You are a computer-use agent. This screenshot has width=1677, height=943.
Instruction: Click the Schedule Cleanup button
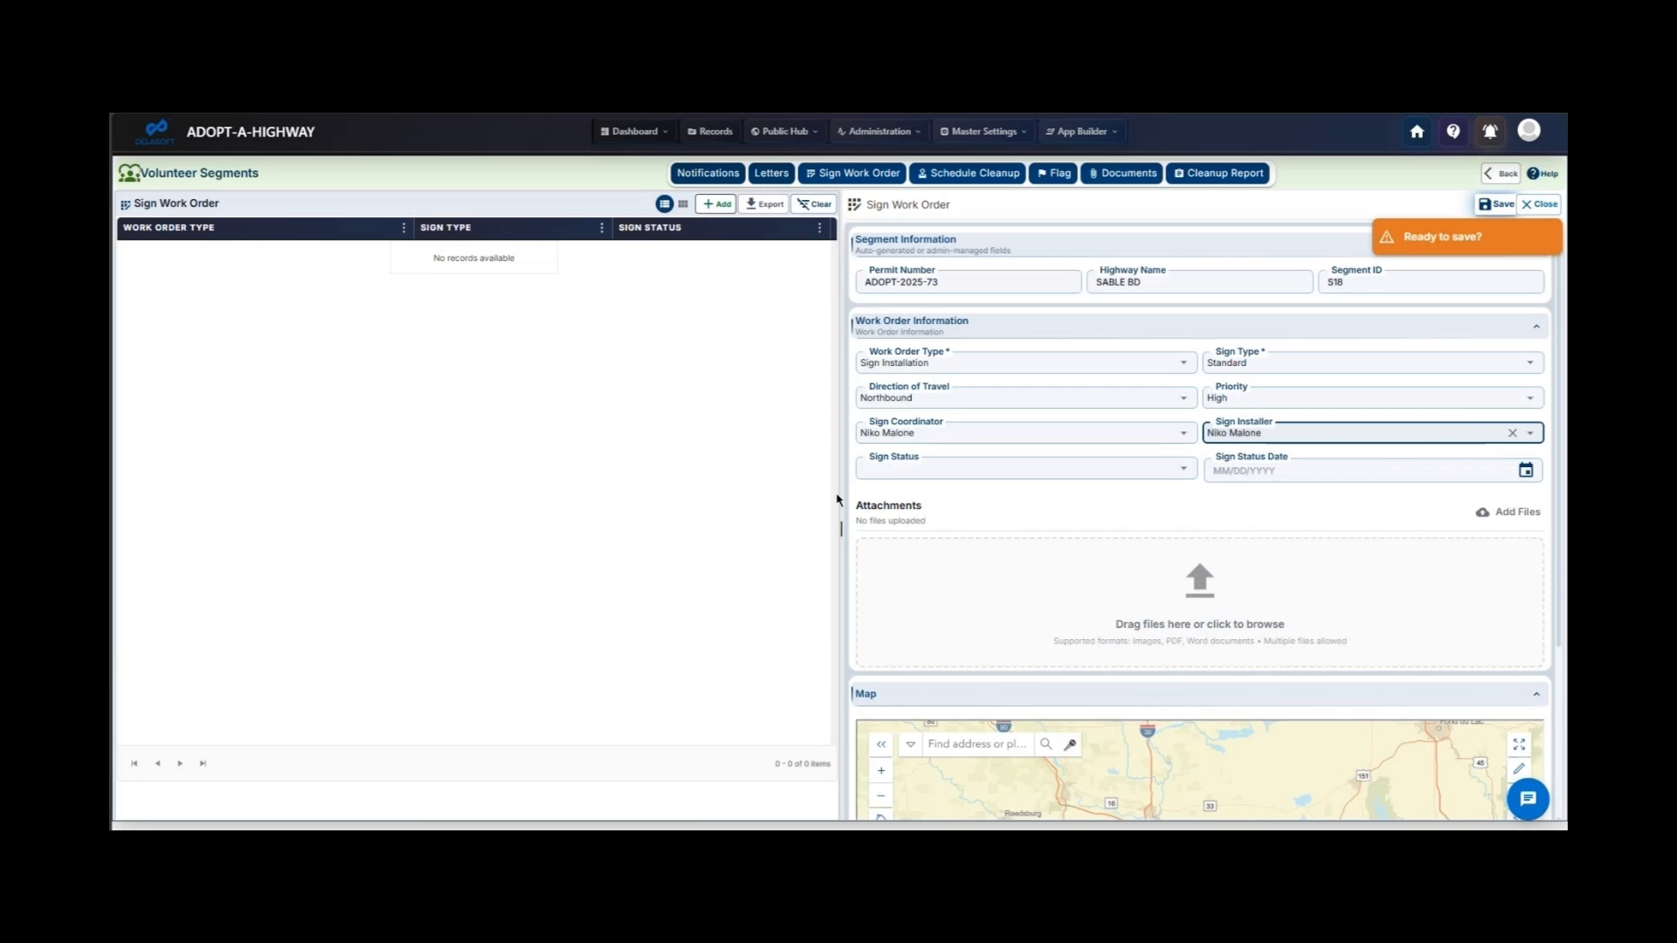pyautogui.click(x=967, y=173)
